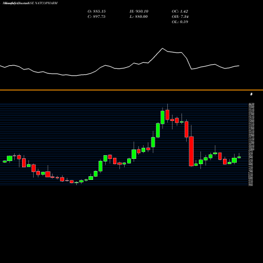263x263 pixels.
Task: Click the peak of the white indicator line
Action: click(163, 48)
